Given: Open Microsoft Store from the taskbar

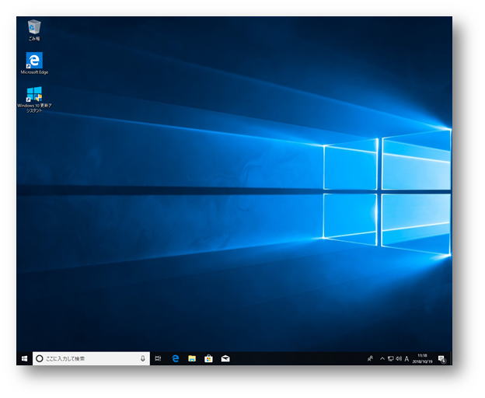Looking at the screenshot, I should [x=209, y=358].
